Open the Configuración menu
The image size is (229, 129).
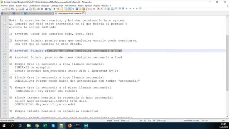[57, 6]
